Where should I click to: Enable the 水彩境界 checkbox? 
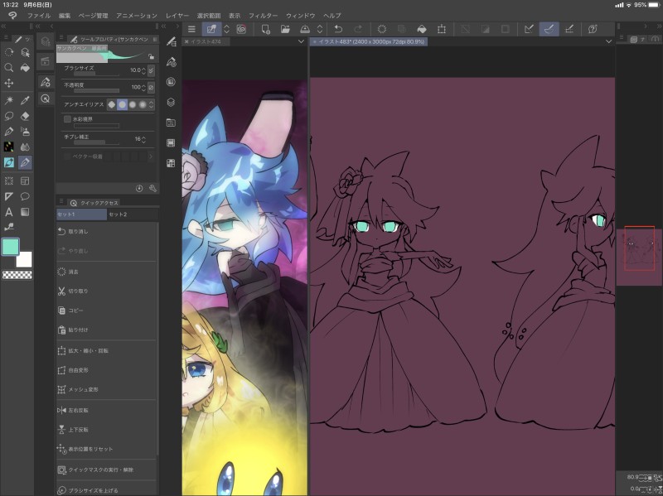68,119
